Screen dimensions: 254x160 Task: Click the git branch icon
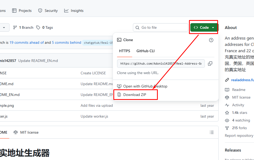click(15, 27)
